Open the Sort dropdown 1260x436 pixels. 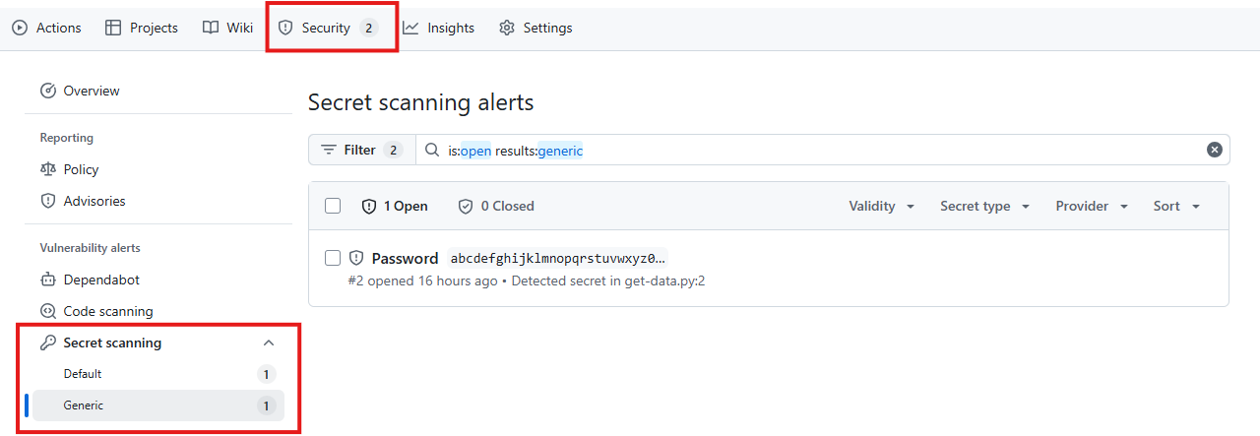pyautogui.click(x=1177, y=206)
